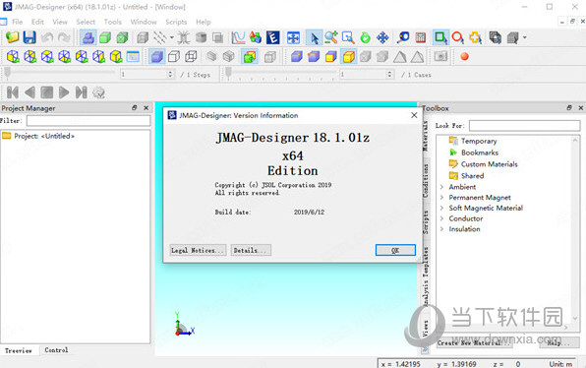Screen dimensions: 586x368
Task: Toggle blue cube with yellow face mode
Action: (x=331, y=57)
